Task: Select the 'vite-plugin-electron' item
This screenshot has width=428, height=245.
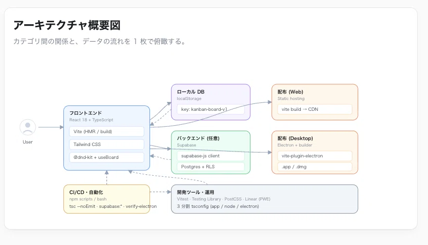Action: pos(315,156)
